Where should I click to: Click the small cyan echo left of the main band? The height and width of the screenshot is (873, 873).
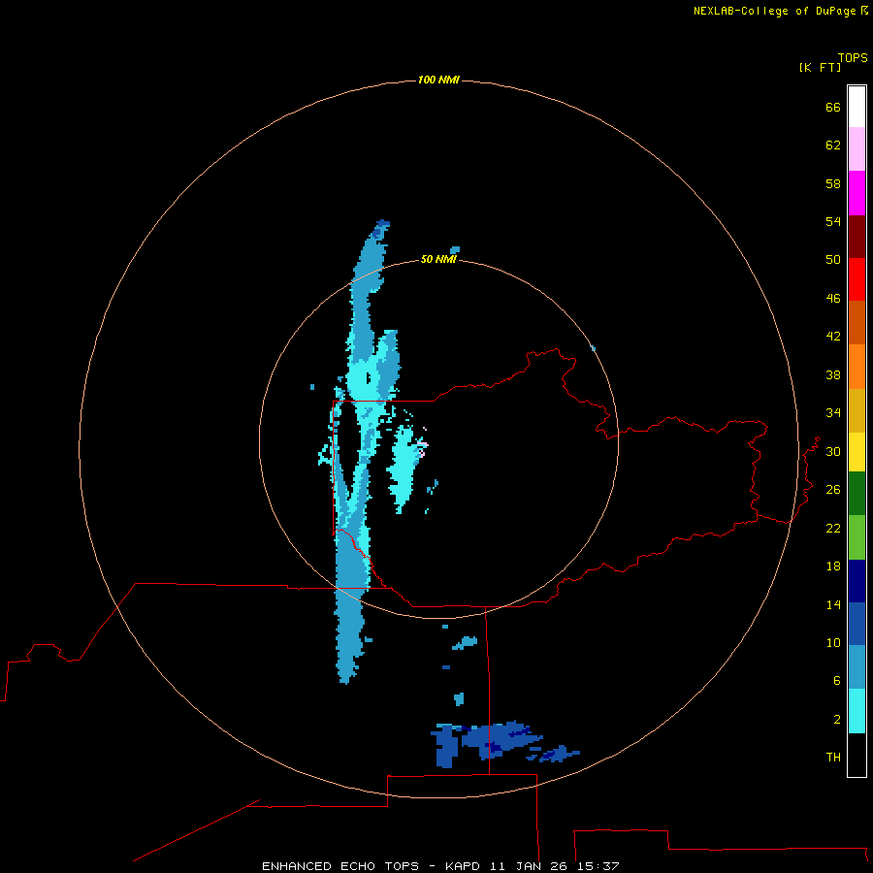click(312, 386)
